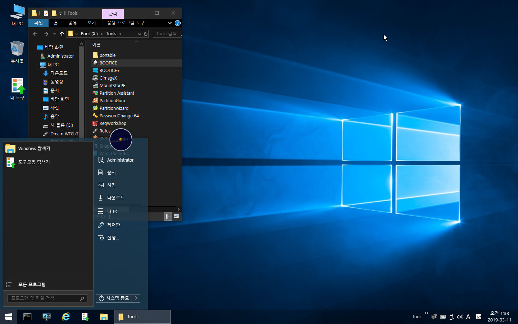Open the 보기 ribbon tab

[92, 23]
